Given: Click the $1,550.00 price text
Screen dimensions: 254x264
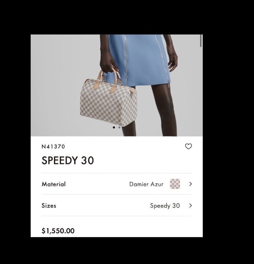Looking at the screenshot, I should coord(58,231).
